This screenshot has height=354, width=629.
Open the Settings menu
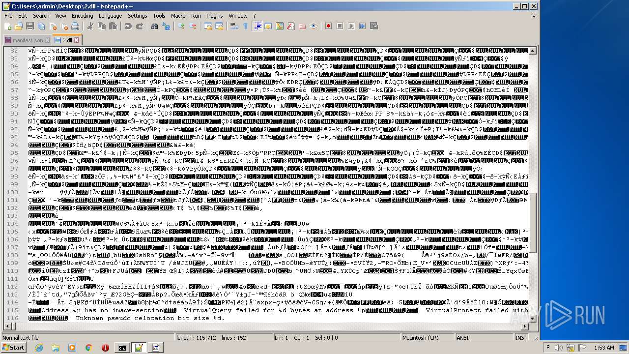(137, 16)
